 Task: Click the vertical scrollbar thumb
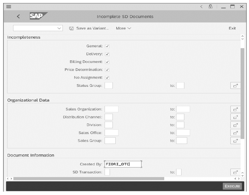click(x=242, y=94)
